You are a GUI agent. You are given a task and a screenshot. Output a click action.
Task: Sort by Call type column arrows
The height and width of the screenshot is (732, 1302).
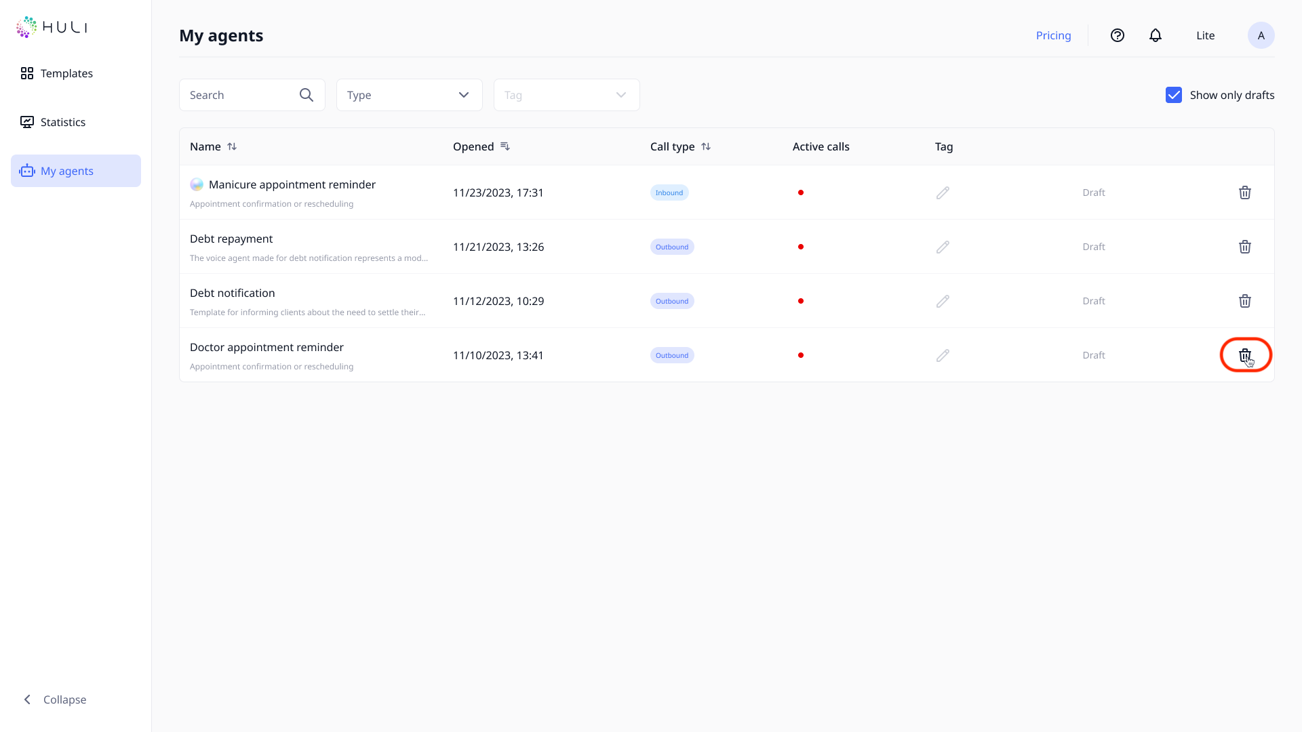[x=705, y=146]
